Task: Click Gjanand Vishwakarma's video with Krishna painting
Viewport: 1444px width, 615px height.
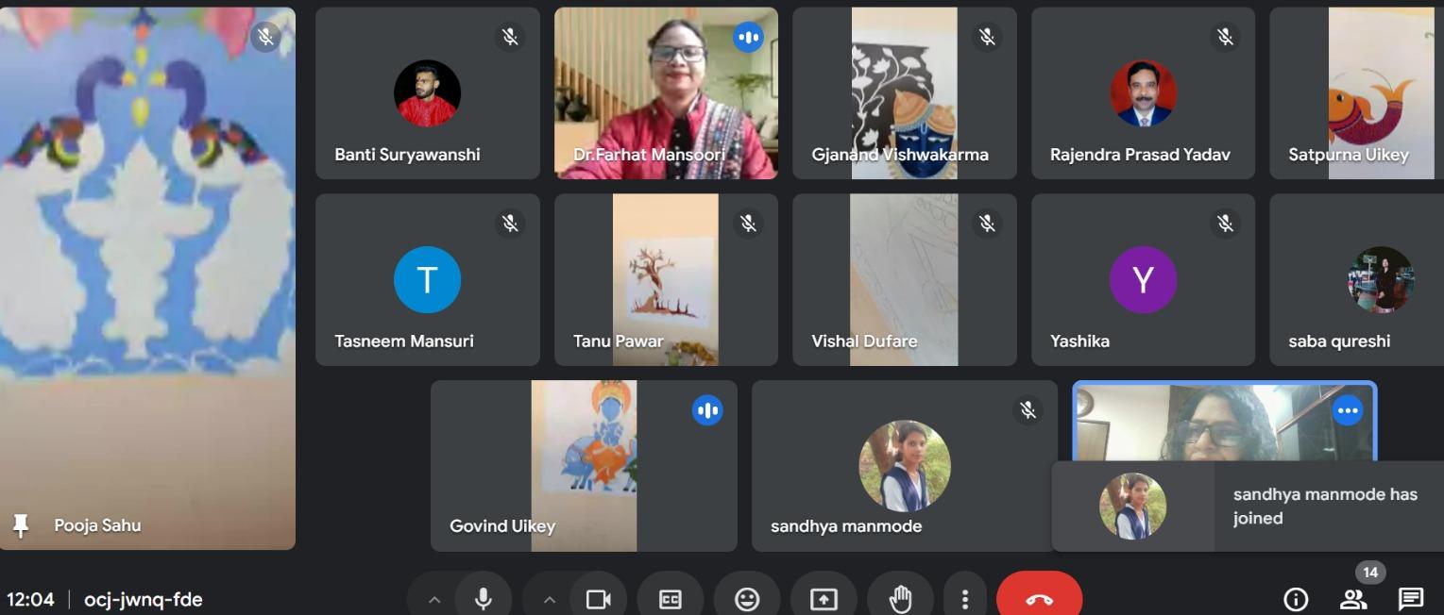Action: (904, 93)
